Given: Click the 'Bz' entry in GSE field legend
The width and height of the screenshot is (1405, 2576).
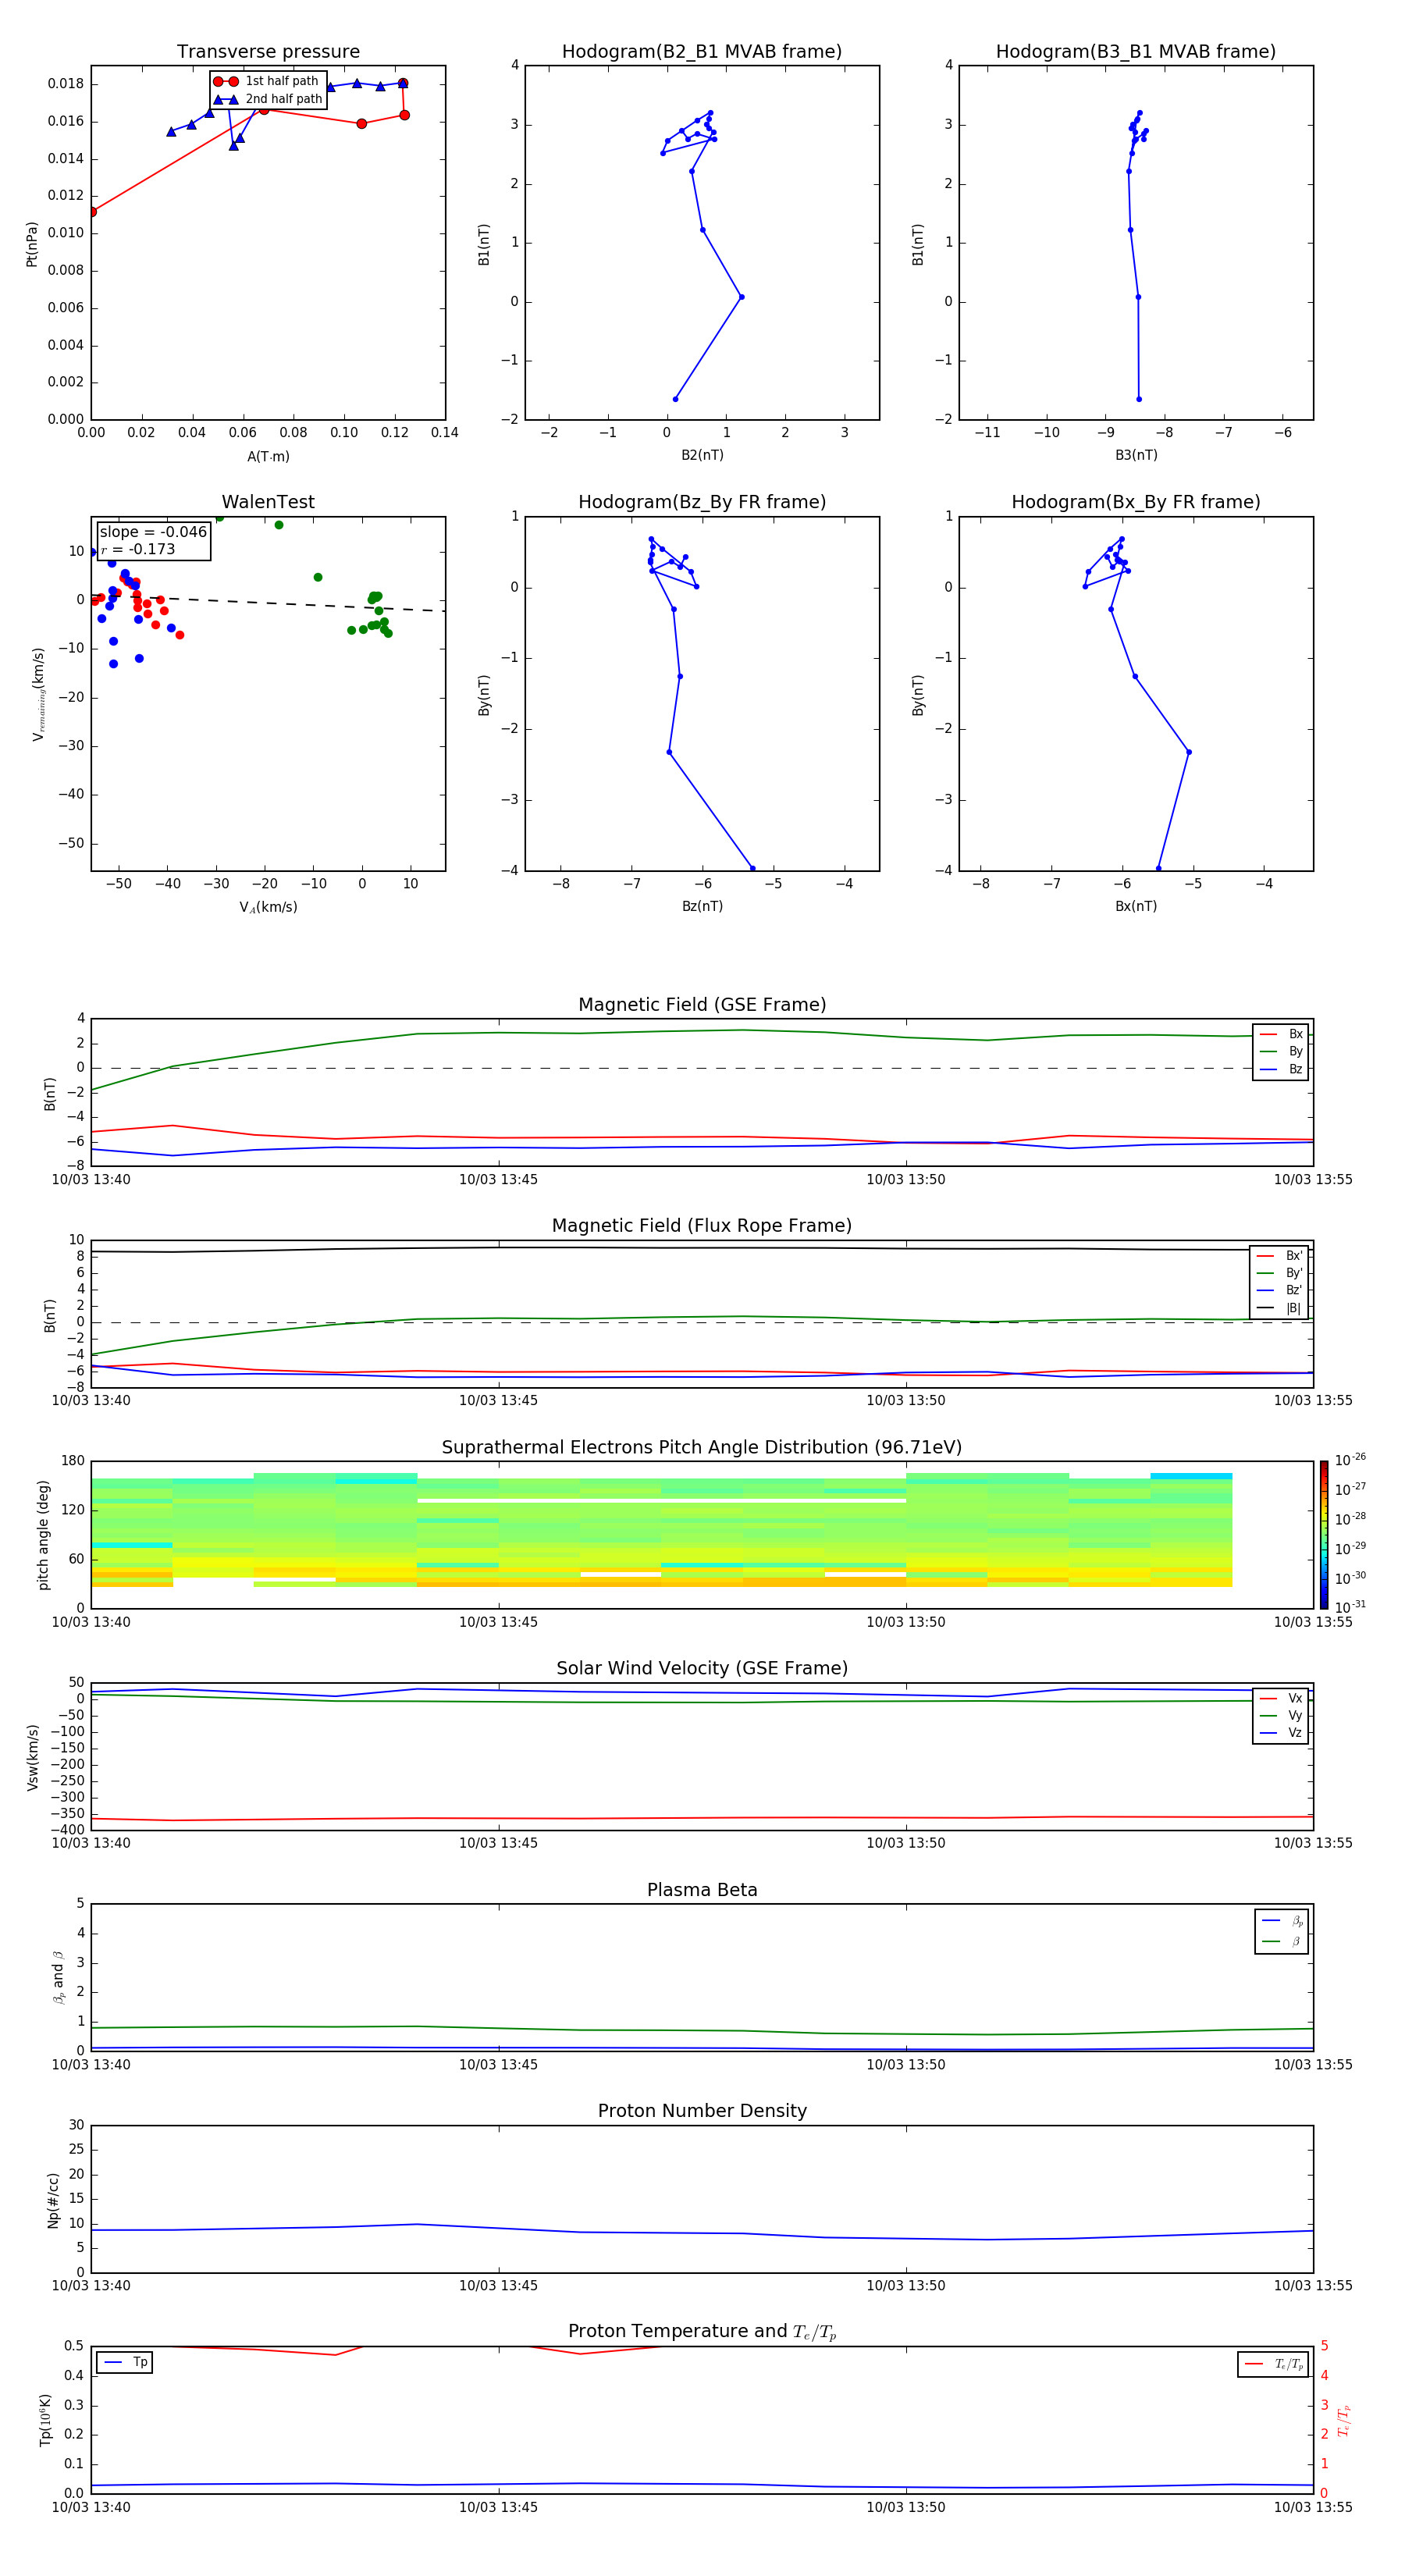Looking at the screenshot, I should 1281,1070.
